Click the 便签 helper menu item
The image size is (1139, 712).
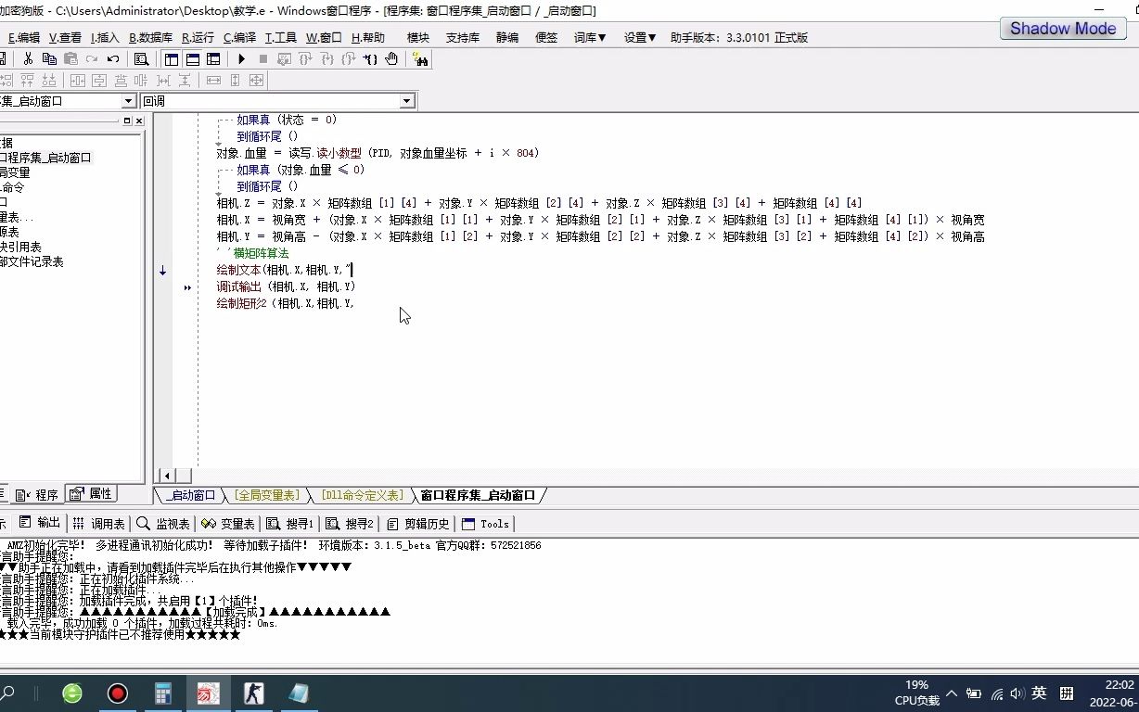(x=546, y=38)
